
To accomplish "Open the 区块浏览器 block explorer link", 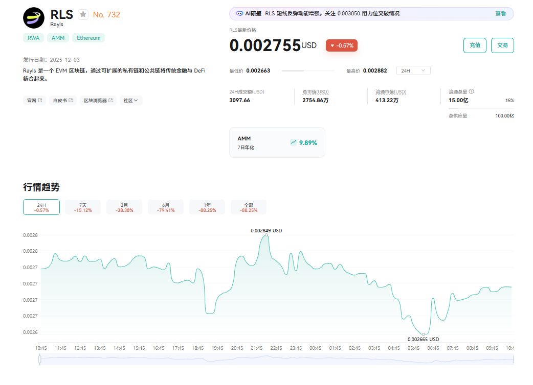I will tap(98, 101).
